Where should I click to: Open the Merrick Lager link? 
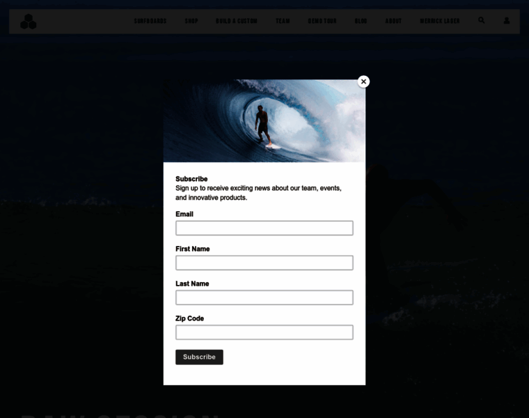tap(440, 21)
